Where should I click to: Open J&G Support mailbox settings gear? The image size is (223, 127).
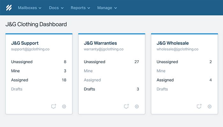64,107
